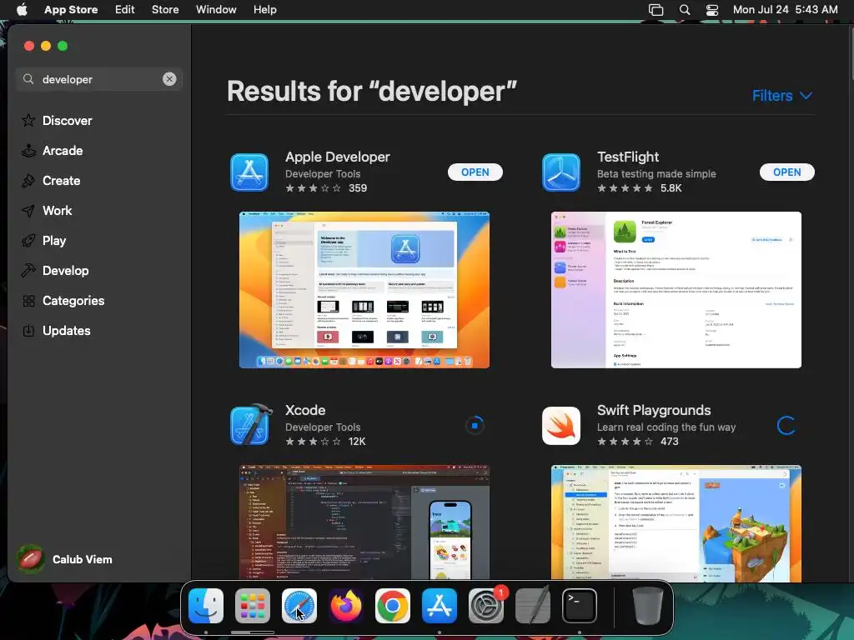Click the TestFlight 5.8K rating
This screenshot has width=854, height=640.
point(640,188)
